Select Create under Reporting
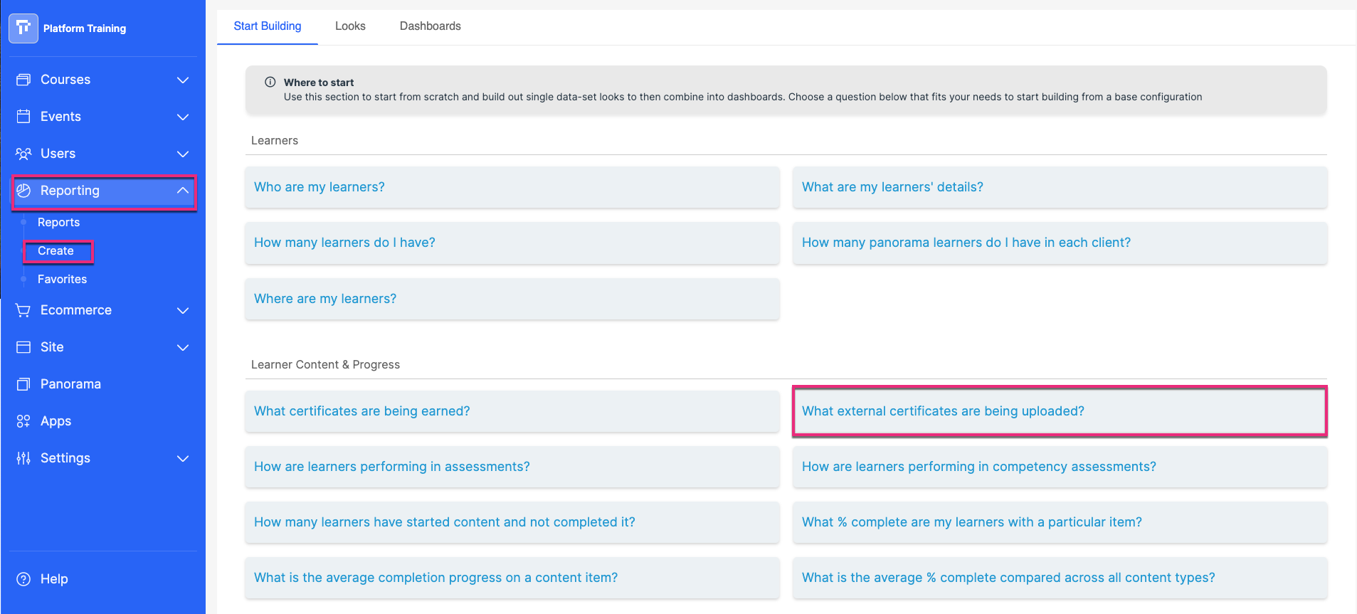 click(x=56, y=251)
